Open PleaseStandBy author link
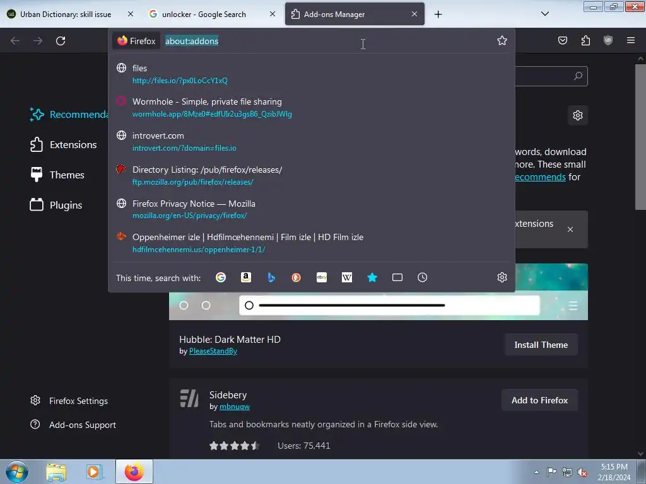Screen dimensions: 646x484 [213, 351]
